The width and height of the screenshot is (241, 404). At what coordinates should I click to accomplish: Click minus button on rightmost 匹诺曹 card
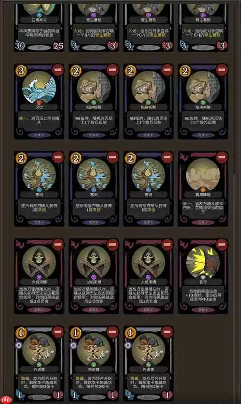pyautogui.click(x=167, y=332)
